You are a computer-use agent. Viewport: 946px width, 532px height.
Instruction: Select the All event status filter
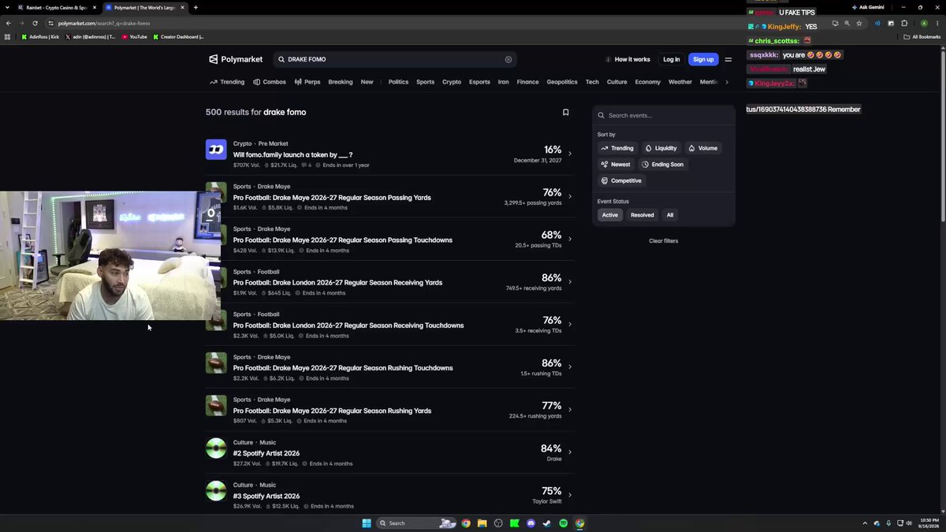tap(670, 215)
